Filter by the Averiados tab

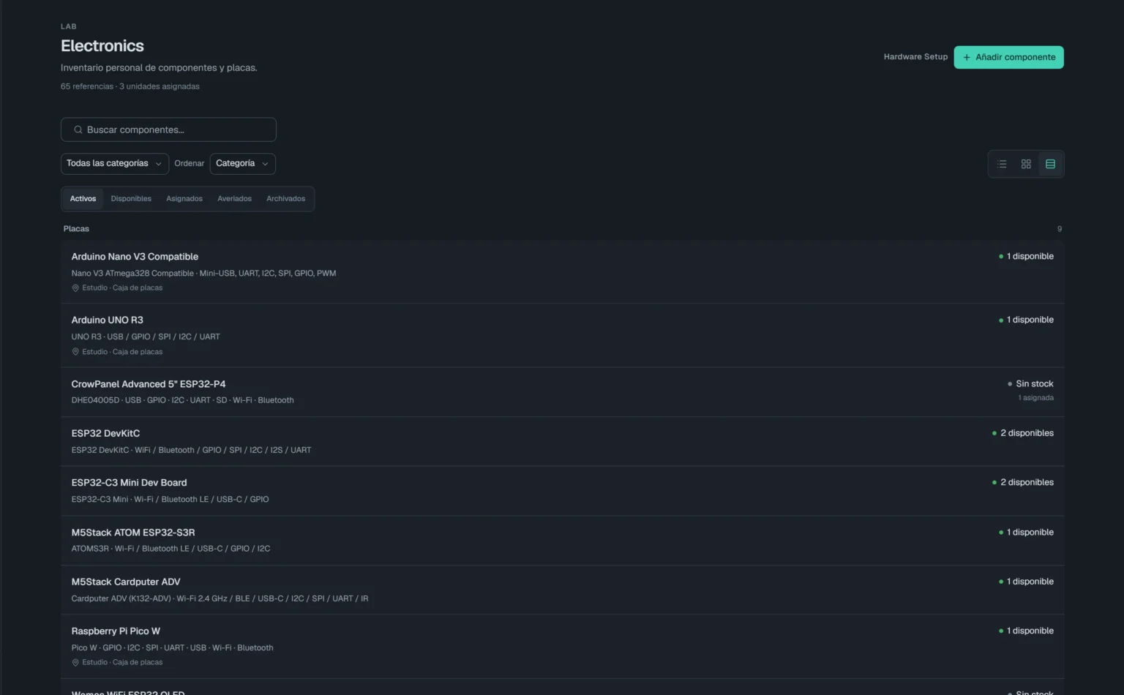click(234, 199)
